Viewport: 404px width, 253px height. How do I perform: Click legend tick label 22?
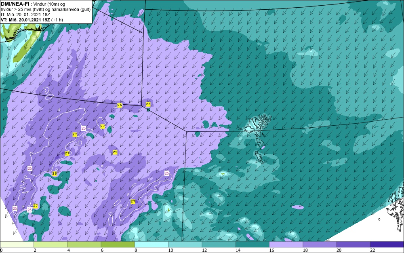[x=372, y=251]
